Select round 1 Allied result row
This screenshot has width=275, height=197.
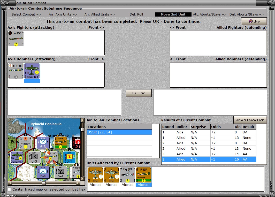click(209, 138)
